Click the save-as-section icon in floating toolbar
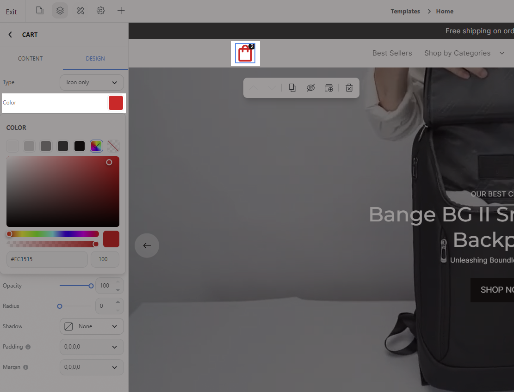This screenshot has height=392, width=514. click(x=328, y=88)
